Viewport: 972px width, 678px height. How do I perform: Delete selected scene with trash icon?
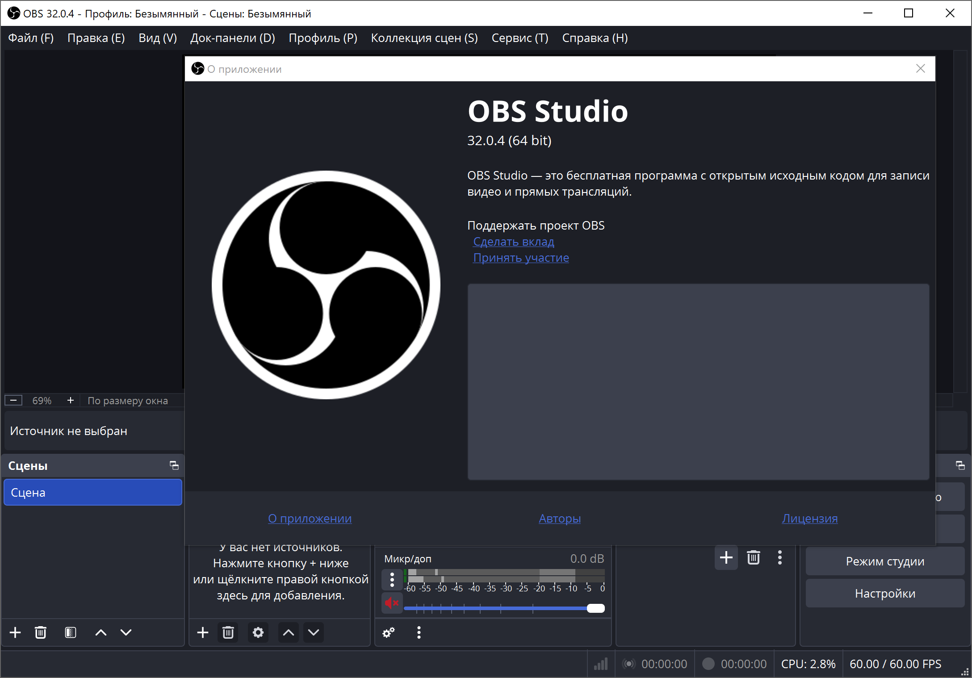41,632
